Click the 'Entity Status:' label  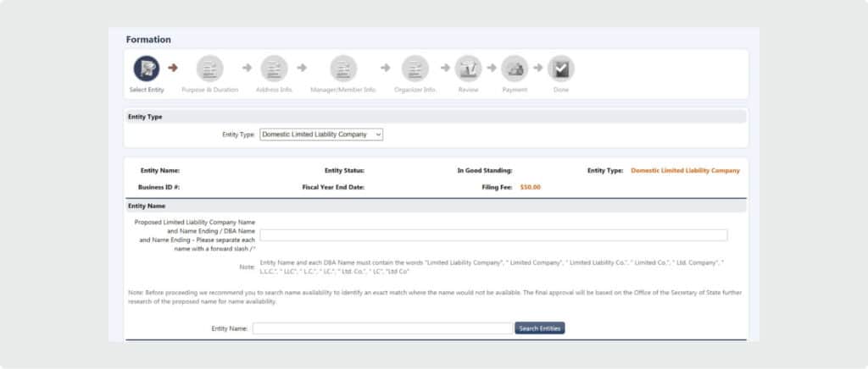click(x=344, y=171)
